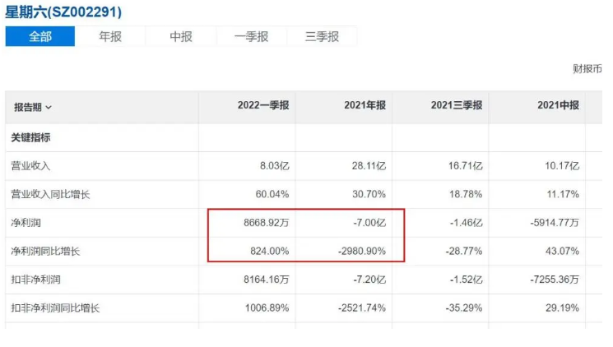This screenshot has height=347, width=613.
Task: Switch to the 年报 tab
Action: pyautogui.click(x=110, y=36)
